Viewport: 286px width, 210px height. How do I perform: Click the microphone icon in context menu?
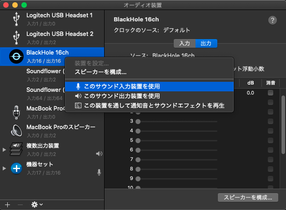pos(78,86)
